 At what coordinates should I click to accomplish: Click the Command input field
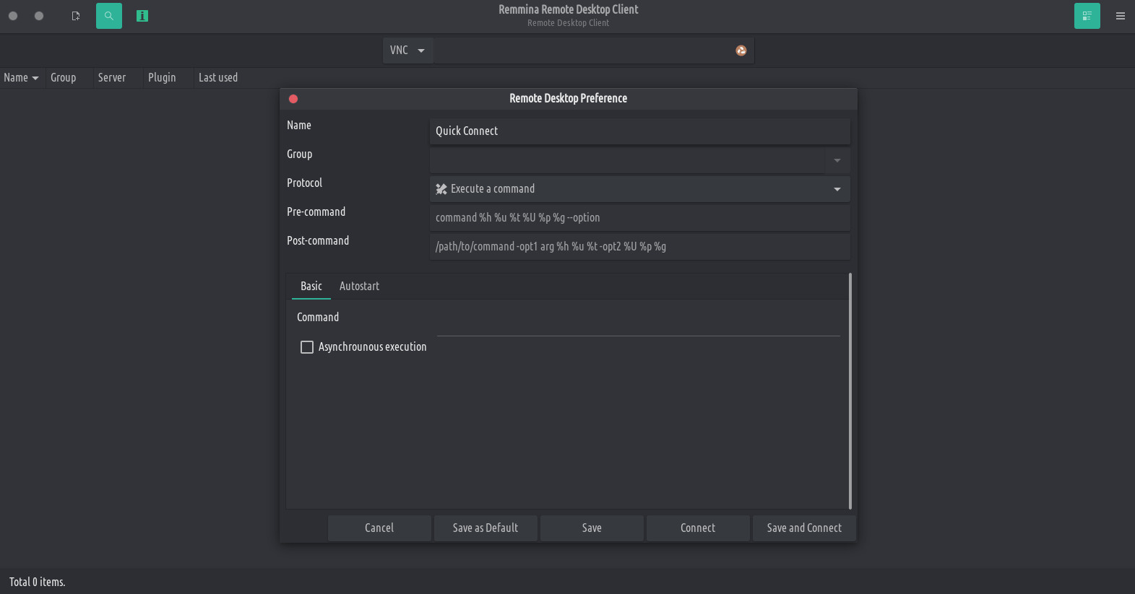(639, 323)
